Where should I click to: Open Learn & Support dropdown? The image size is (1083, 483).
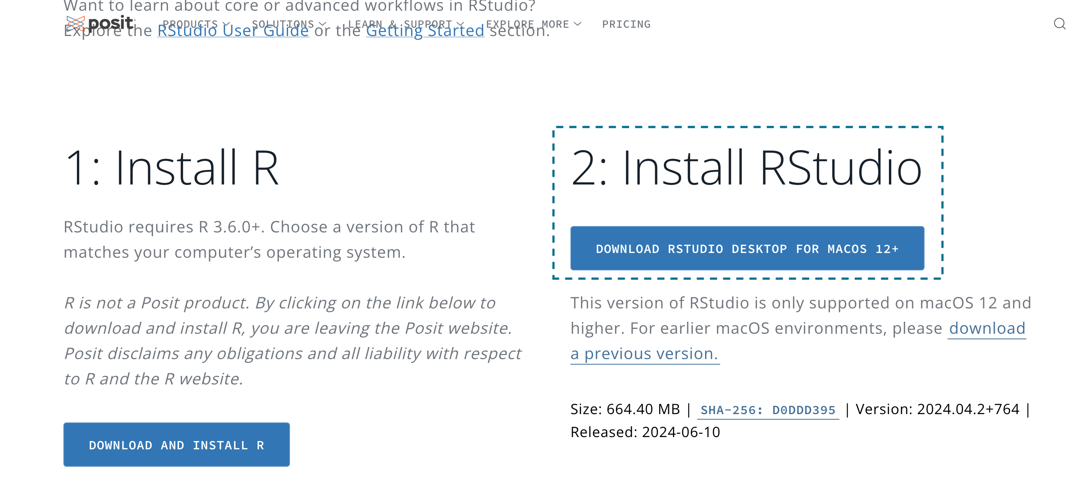pos(408,24)
